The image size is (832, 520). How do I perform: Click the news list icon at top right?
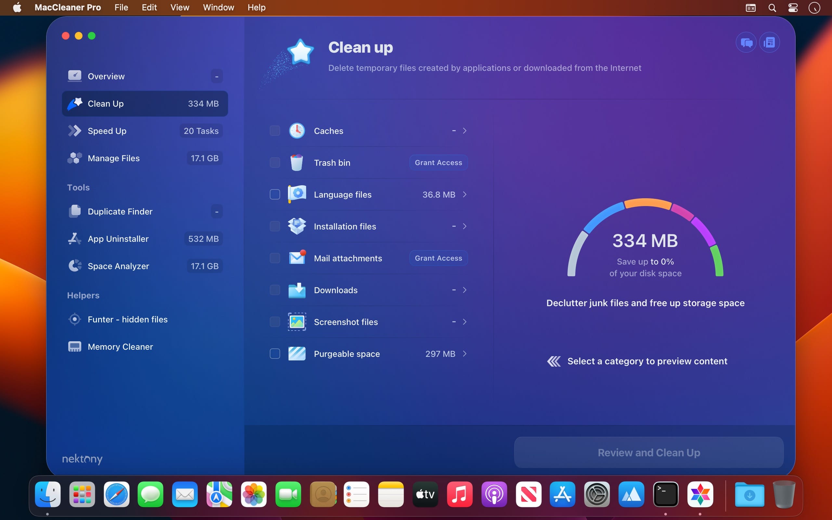[769, 43]
